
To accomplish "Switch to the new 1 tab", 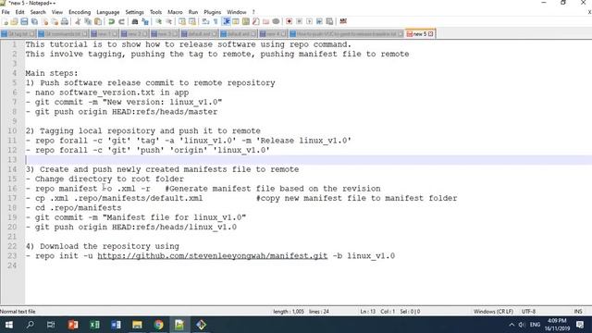I will point(104,34).
